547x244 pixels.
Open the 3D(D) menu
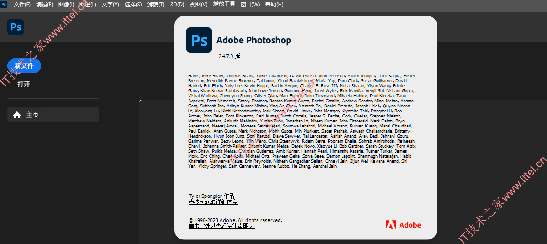pos(177,5)
